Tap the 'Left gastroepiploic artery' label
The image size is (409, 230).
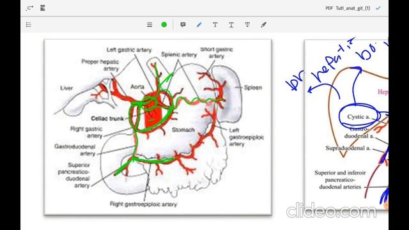246,137
